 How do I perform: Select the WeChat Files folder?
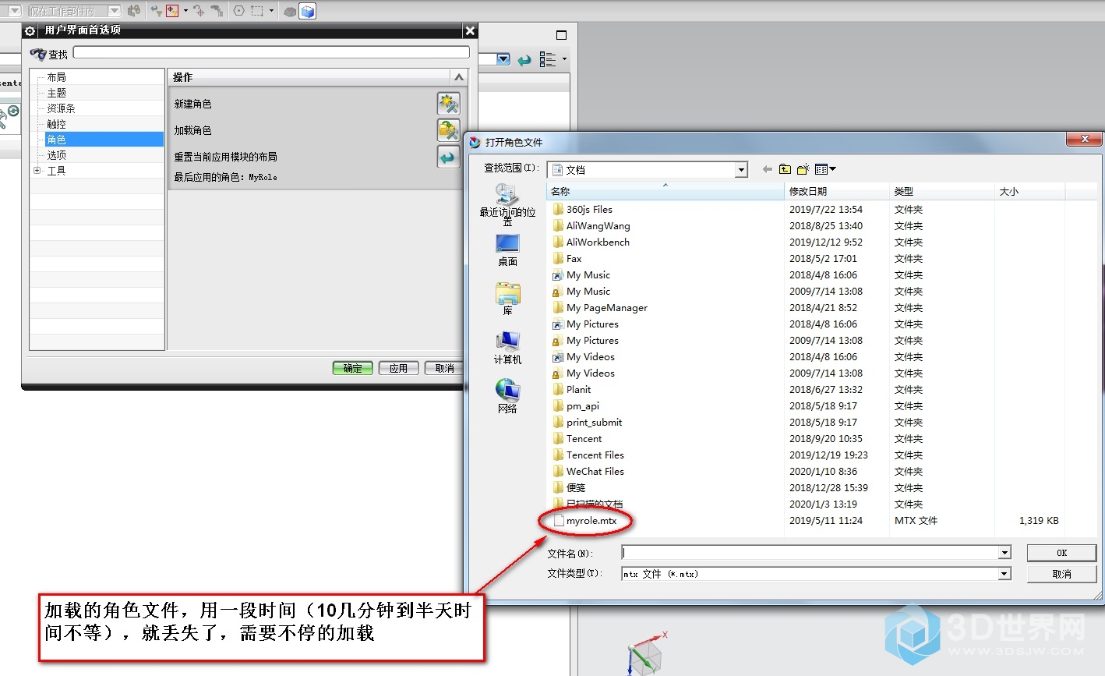595,472
